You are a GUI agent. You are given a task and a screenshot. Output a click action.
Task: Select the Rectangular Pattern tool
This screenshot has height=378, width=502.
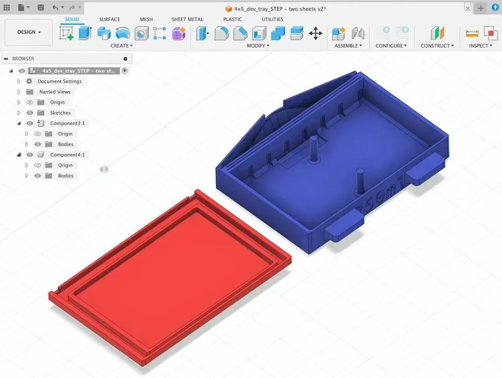point(160,33)
